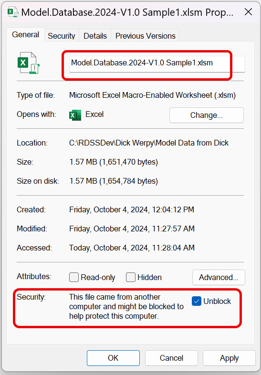
Task: Click Change to pick another app
Action: tap(207, 115)
